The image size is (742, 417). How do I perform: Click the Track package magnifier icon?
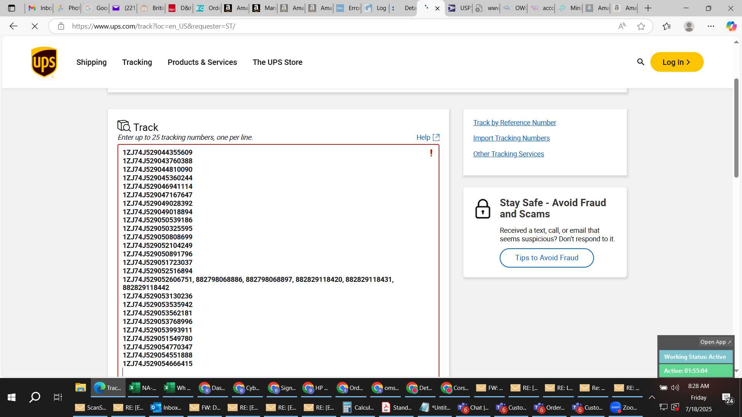point(124,126)
